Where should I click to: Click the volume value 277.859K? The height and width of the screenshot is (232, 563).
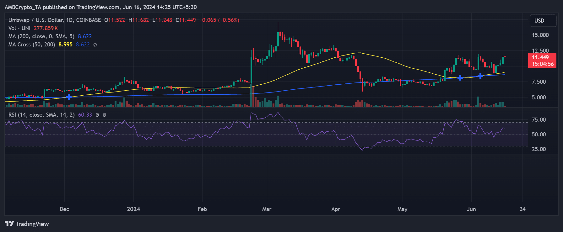point(46,28)
